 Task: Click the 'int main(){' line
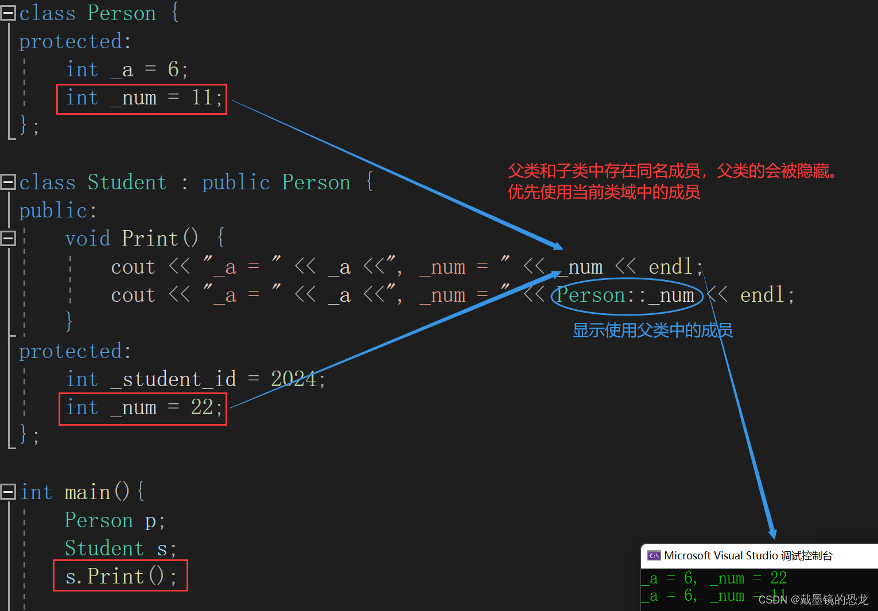pos(83,492)
